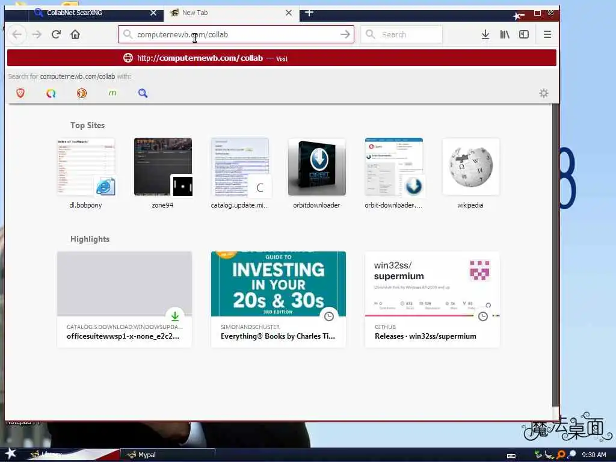Go forward with the forward arrow button
616x462 pixels.
pyautogui.click(x=37, y=34)
